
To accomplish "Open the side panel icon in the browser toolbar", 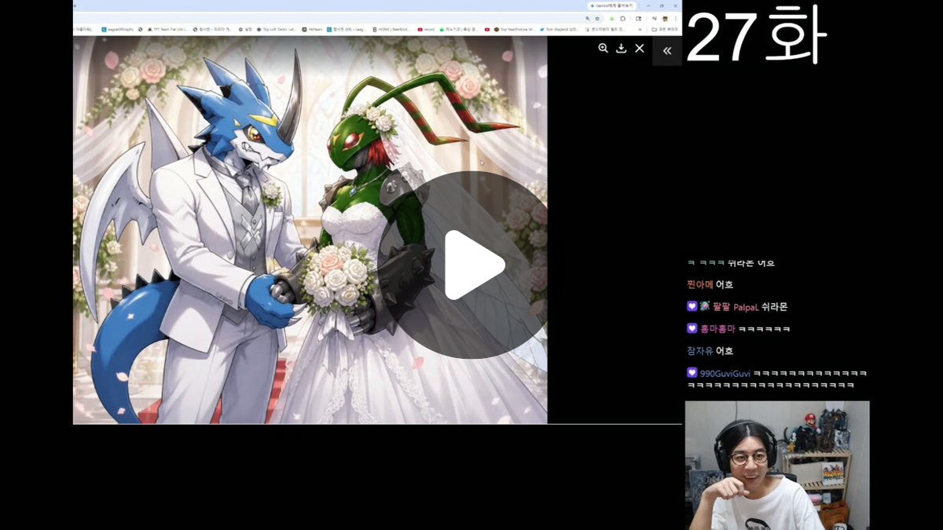I will coord(639,18).
